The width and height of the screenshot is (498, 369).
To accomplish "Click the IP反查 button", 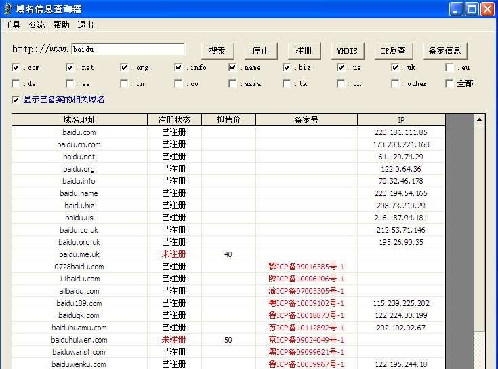I will [393, 51].
